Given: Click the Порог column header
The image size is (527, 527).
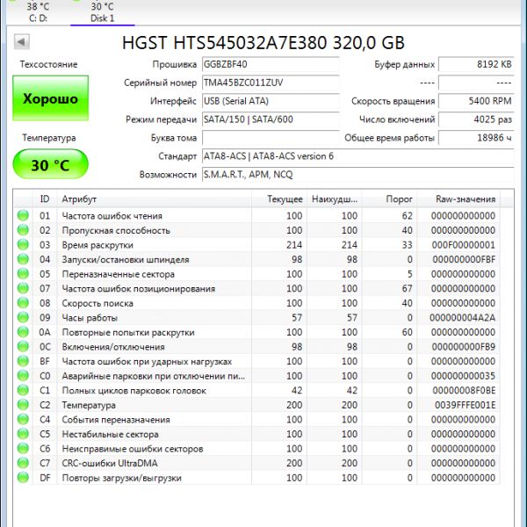Looking at the screenshot, I should click(389, 199).
